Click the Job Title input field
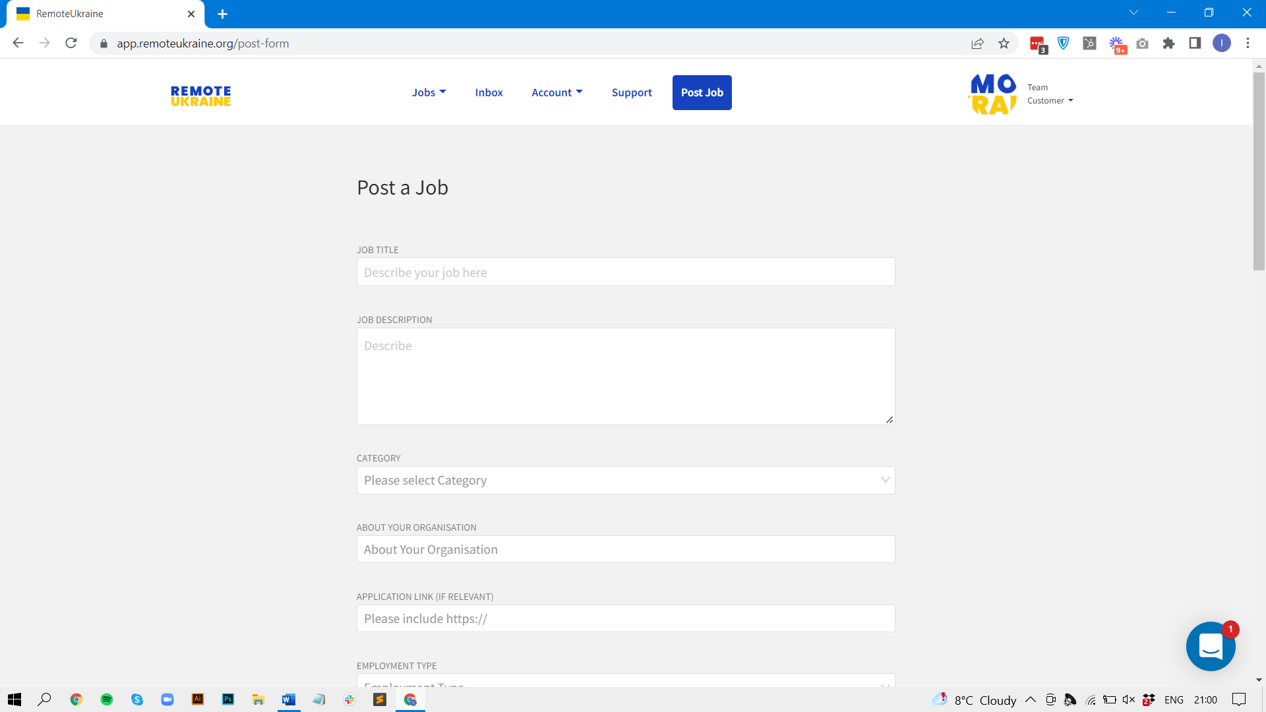Image resolution: width=1266 pixels, height=712 pixels. click(x=625, y=271)
